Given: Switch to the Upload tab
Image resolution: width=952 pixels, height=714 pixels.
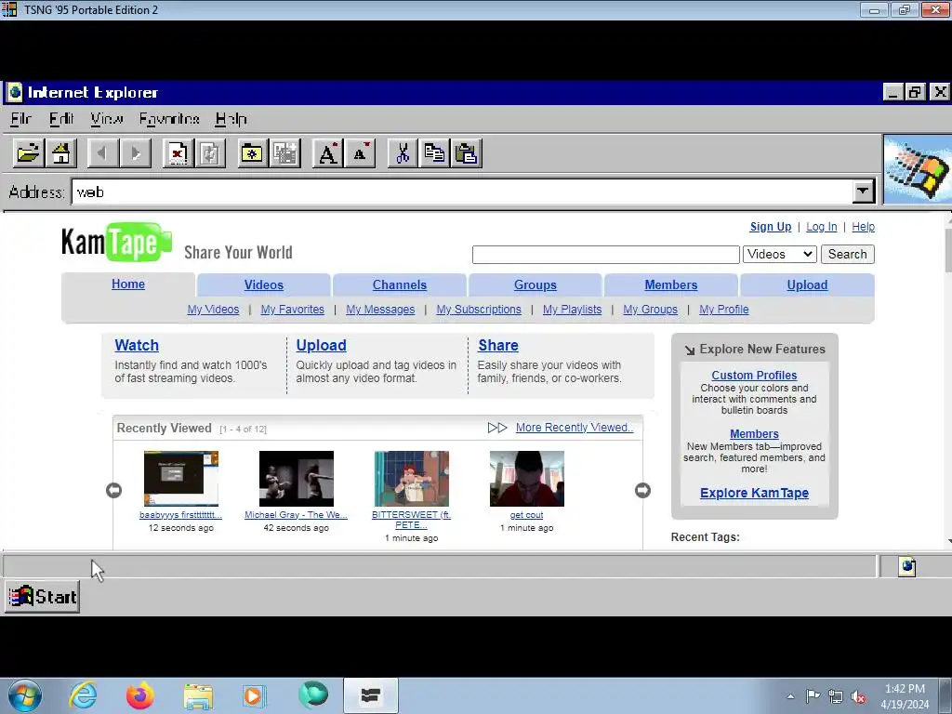Looking at the screenshot, I should 807,284.
